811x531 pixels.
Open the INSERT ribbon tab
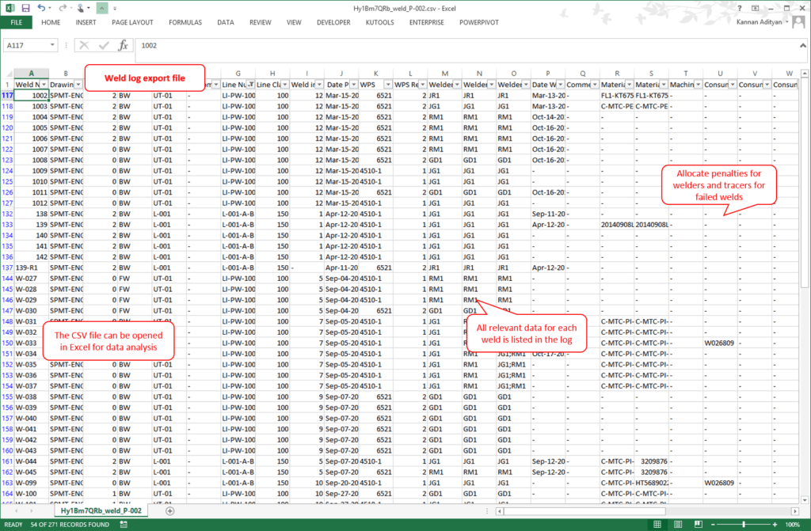tap(86, 22)
